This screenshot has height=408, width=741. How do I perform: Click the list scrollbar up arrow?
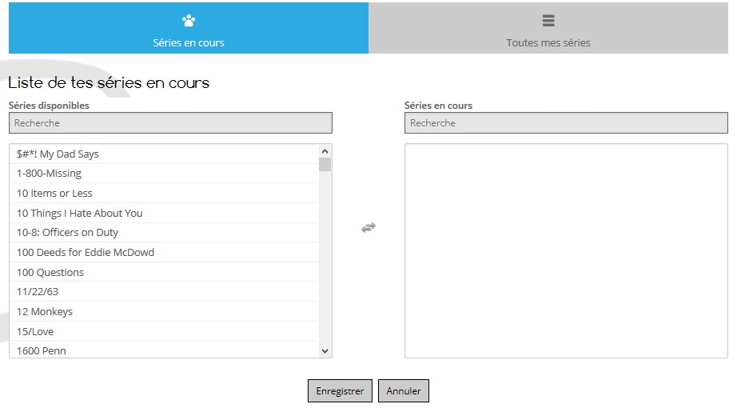pyautogui.click(x=325, y=151)
